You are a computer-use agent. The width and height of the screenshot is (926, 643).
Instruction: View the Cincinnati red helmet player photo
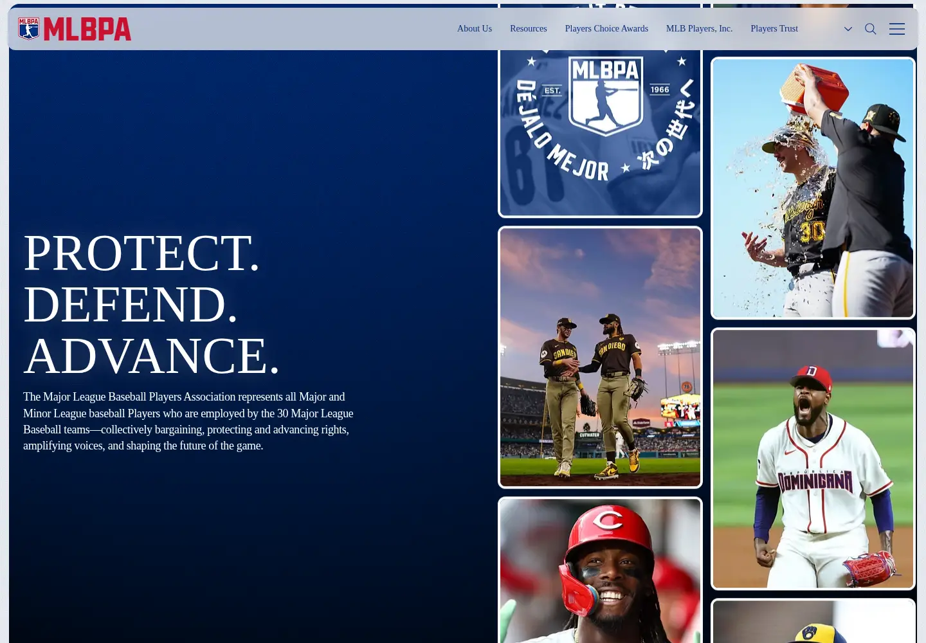coord(600,570)
